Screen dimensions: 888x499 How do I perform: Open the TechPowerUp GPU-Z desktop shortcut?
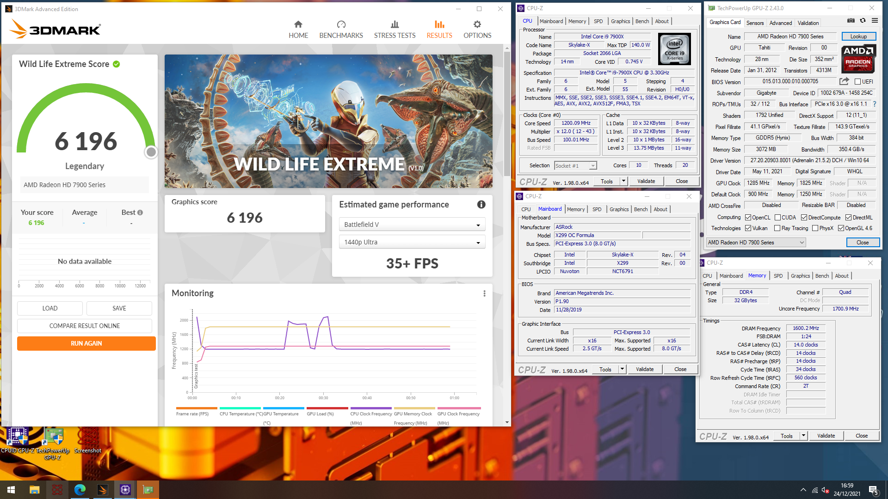click(x=53, y=444)
